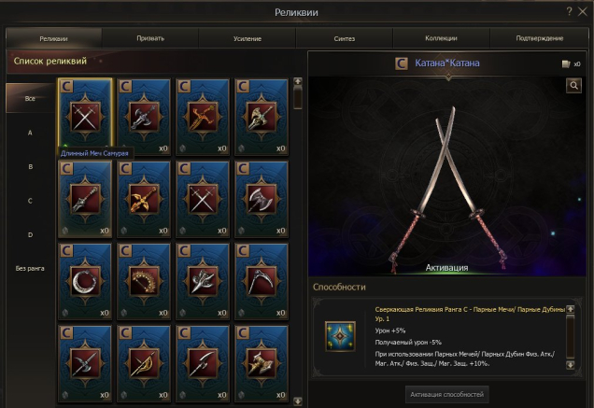The height and width of the screenshot is (408, 594).
Task: Show relics under Без ранга filter
Action: tap(30, 269)
